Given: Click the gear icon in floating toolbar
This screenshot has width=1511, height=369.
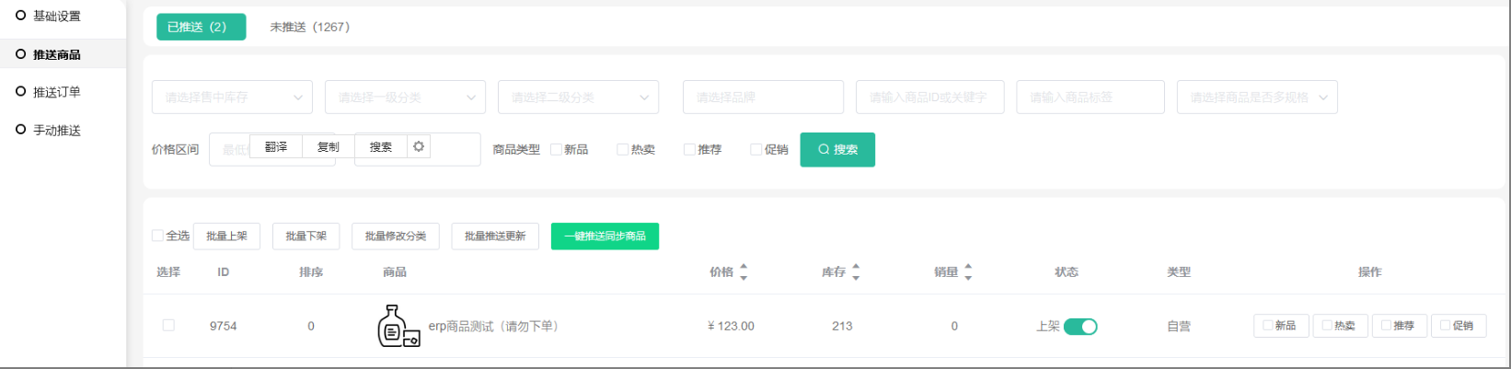Looking at the screenshot, I should click(x=419, y=147).
